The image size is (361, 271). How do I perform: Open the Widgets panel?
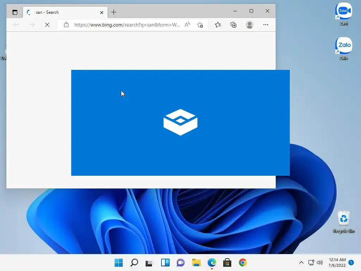tap(165, 263)
